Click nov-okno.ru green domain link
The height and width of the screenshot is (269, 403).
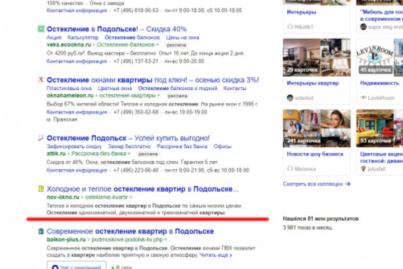point(63,197)
